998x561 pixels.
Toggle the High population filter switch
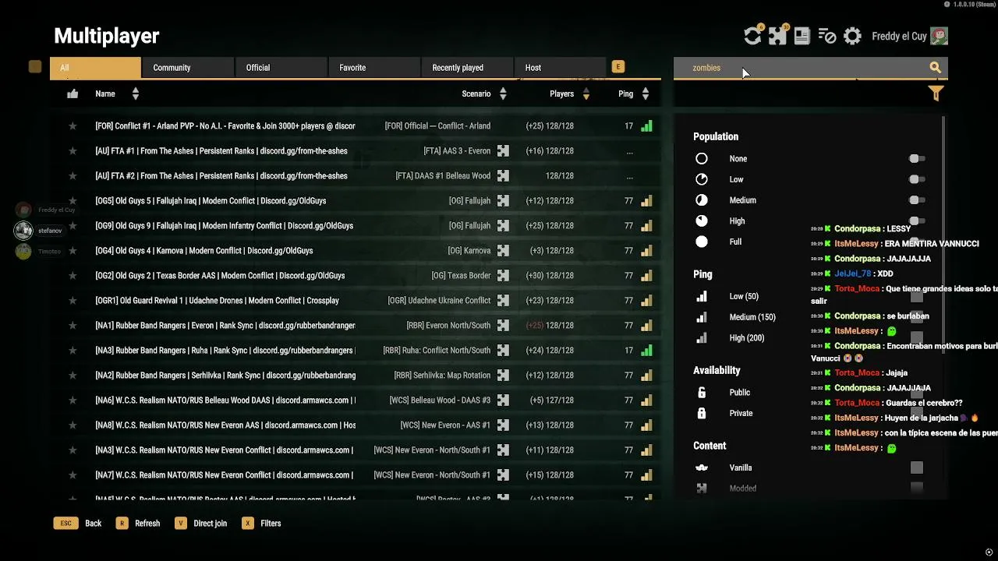click(x=917, y=221)
